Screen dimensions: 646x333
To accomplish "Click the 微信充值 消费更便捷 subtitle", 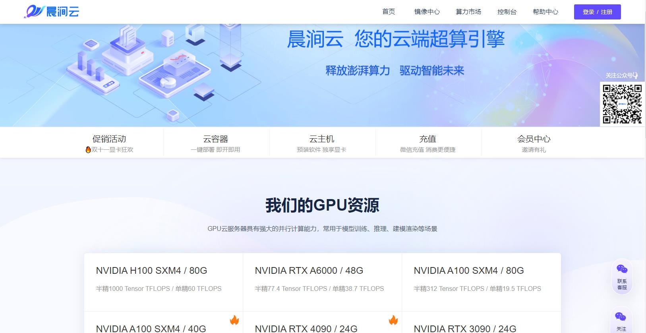I will coord(428,150).
